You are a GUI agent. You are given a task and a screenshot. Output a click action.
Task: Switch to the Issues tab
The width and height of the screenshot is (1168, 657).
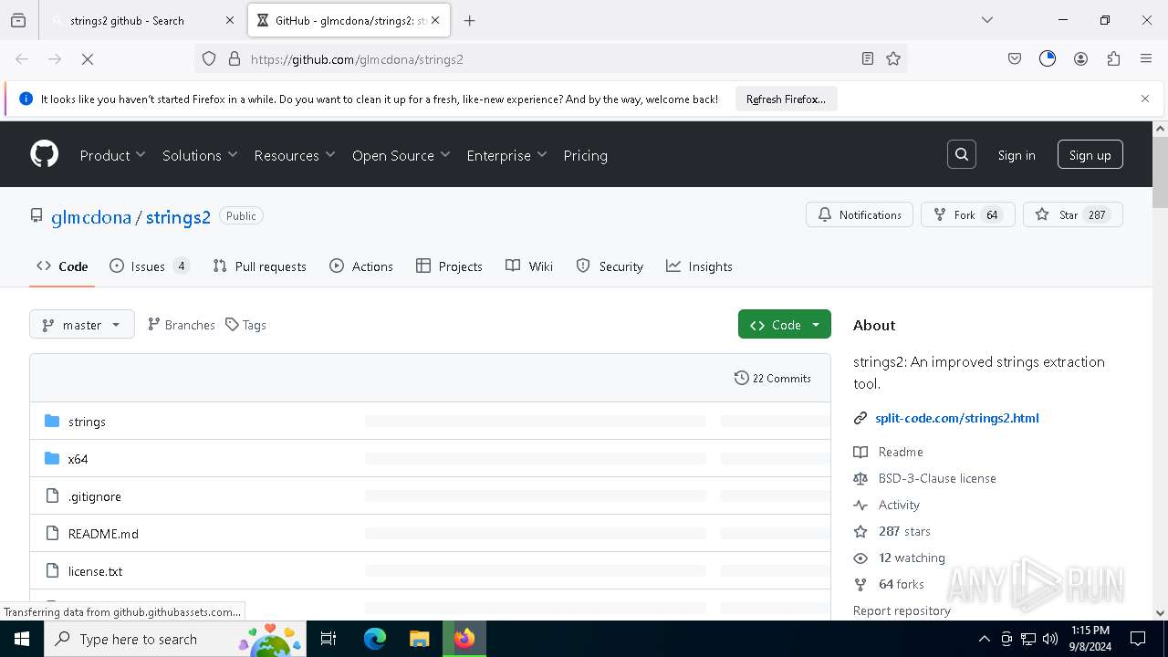[150, 266]
